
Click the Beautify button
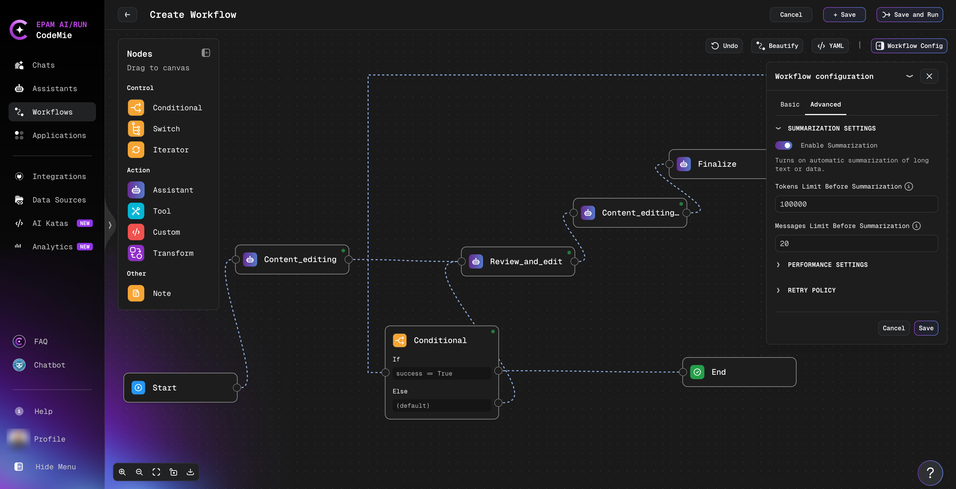(x=777, y=46)
